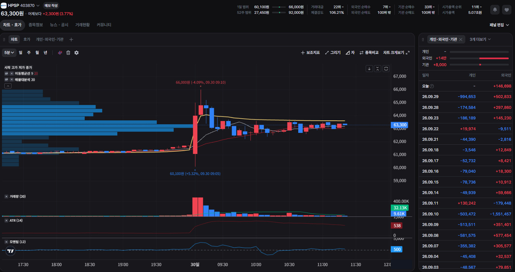Remove the ATR (14) indicator
515x272 pixels.
pyautogui.click(x=6, y=220)
